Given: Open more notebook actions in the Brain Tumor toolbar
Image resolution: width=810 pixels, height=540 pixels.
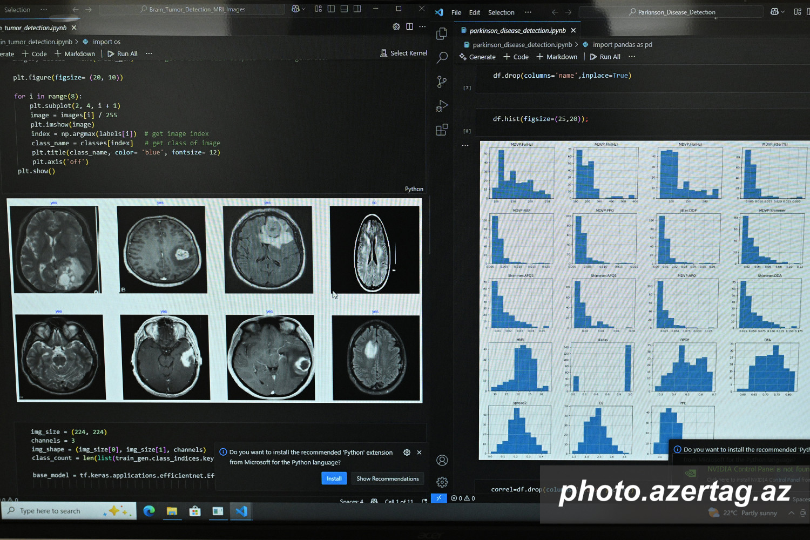Looking at the screenshot, I should (x=149, y=53).
